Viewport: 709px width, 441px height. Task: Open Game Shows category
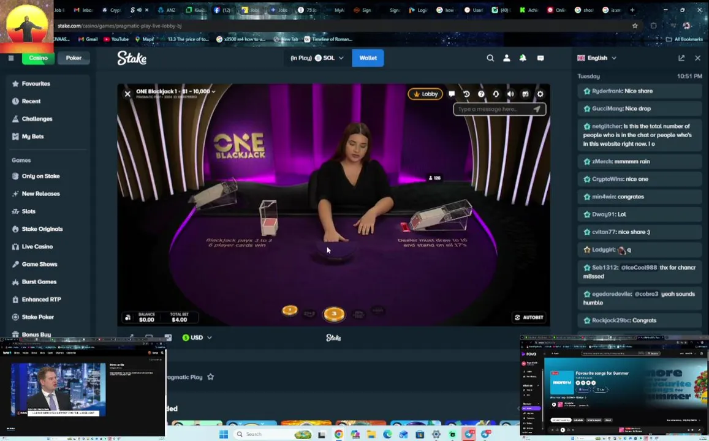click(x=34, y=265)
